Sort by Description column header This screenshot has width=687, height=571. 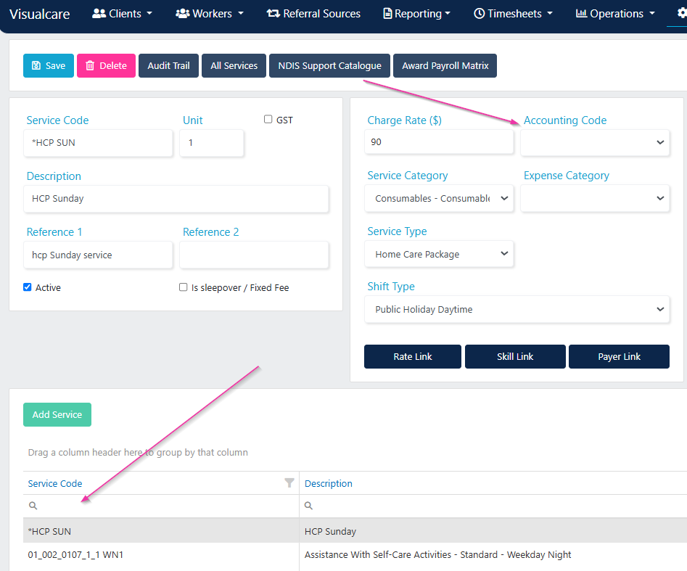click(329, 483)
